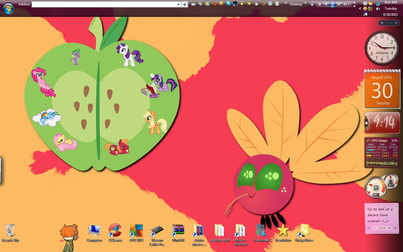Screen dimensions: 403x252
Task: Select the Spike dragon pixel sprite
Action: click(75, 57)
